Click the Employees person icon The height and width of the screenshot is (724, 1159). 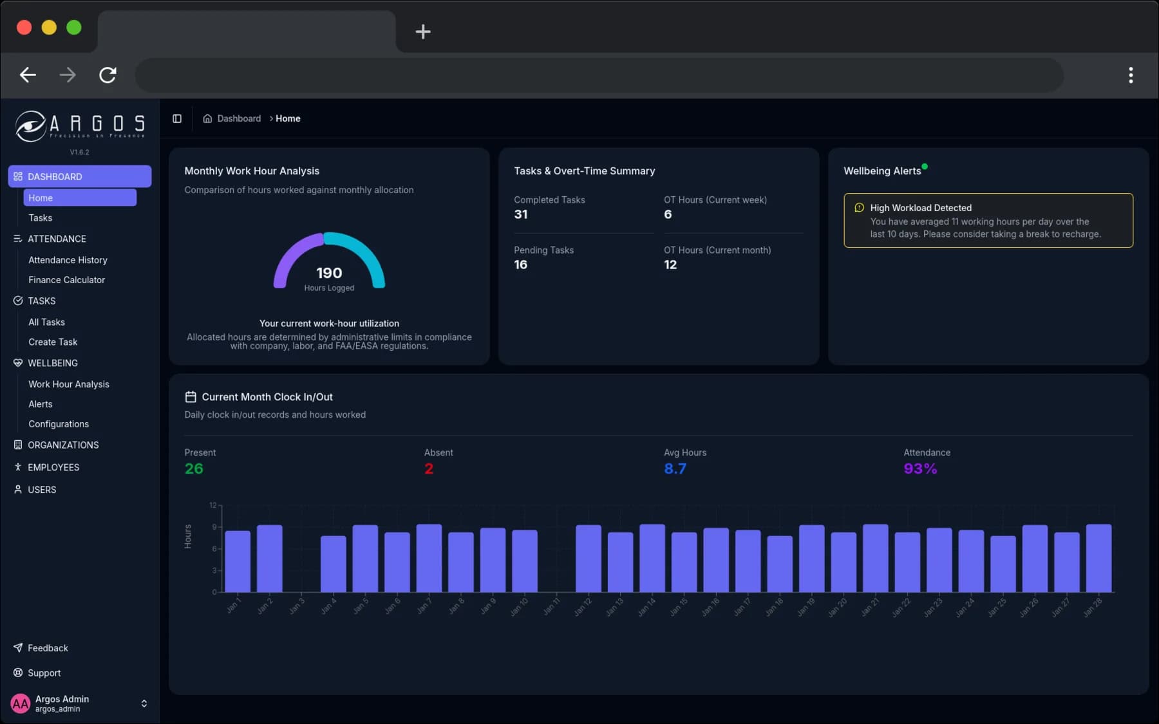(x=18, y=467)
